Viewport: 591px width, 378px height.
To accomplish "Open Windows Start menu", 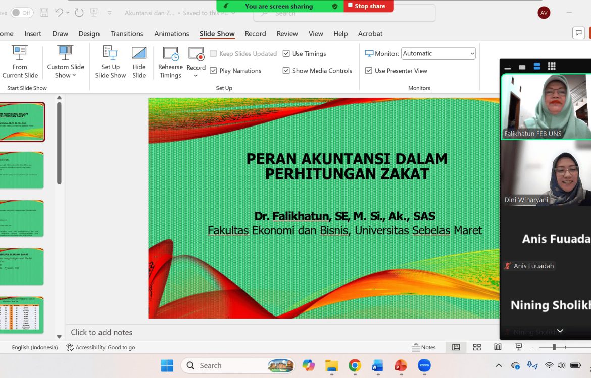I will [167, 365].
